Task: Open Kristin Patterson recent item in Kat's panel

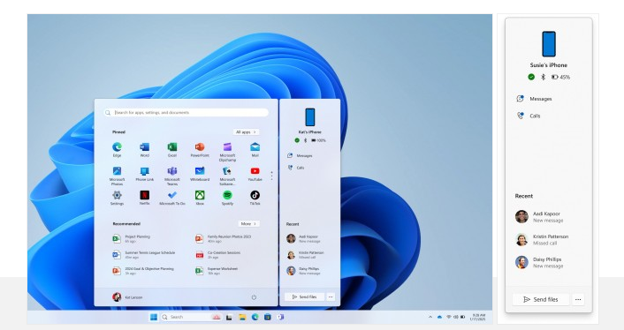Action: coord(306,254)
